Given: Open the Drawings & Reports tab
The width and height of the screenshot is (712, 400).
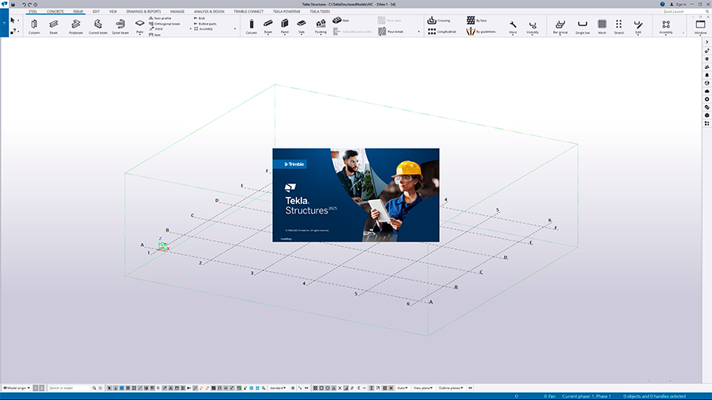Looking at the screenshot, I should click(145, 12).
